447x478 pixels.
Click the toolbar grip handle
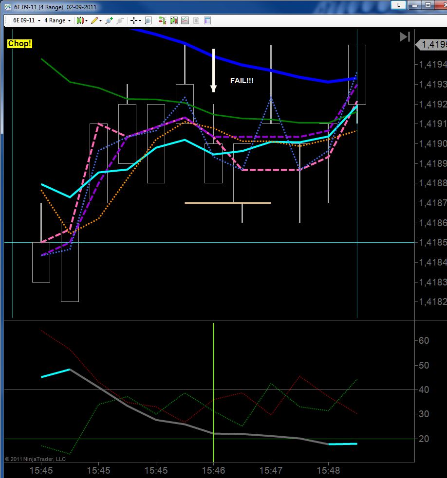(7, 20)
